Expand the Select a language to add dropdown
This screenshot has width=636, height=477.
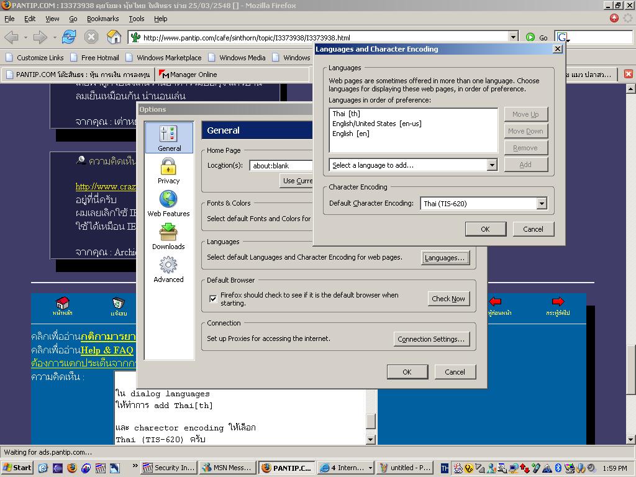pyautogui.click(x=492, y=165)
